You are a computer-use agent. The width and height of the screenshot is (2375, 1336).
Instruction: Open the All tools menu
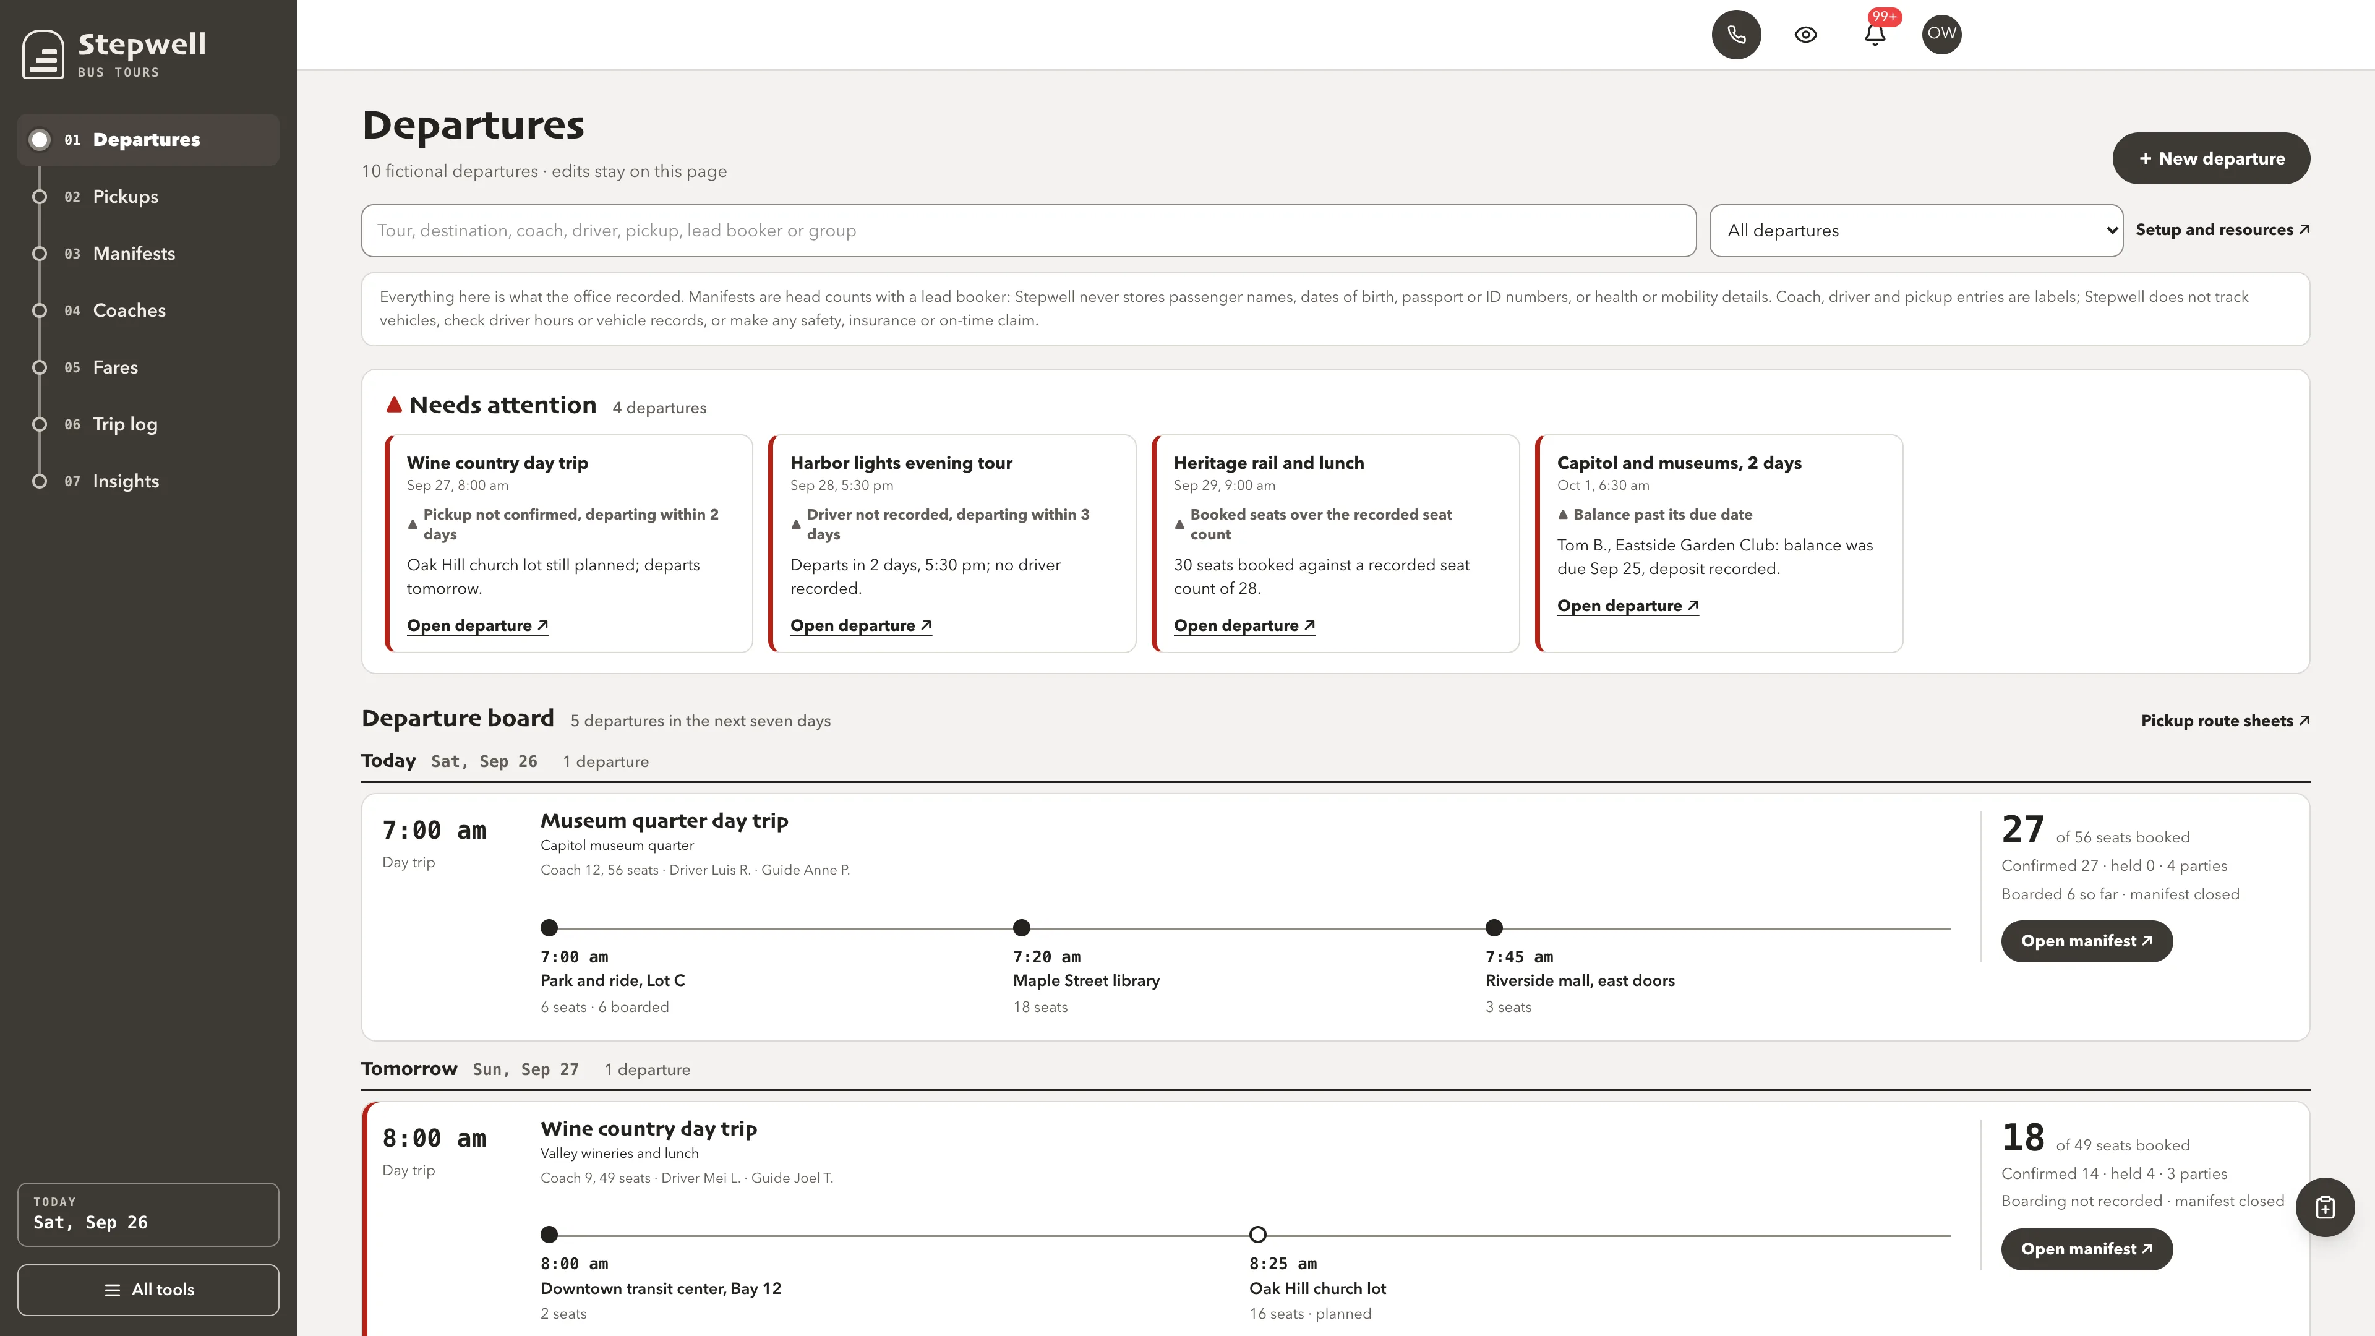148,1289
